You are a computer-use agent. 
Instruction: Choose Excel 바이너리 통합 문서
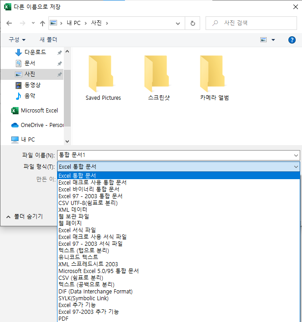(178, 189)
